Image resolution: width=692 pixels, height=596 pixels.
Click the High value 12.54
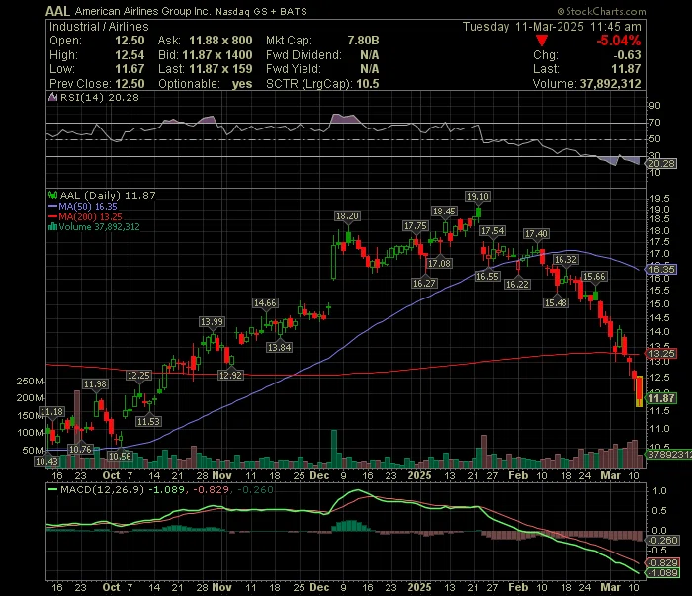pos(130,55)
